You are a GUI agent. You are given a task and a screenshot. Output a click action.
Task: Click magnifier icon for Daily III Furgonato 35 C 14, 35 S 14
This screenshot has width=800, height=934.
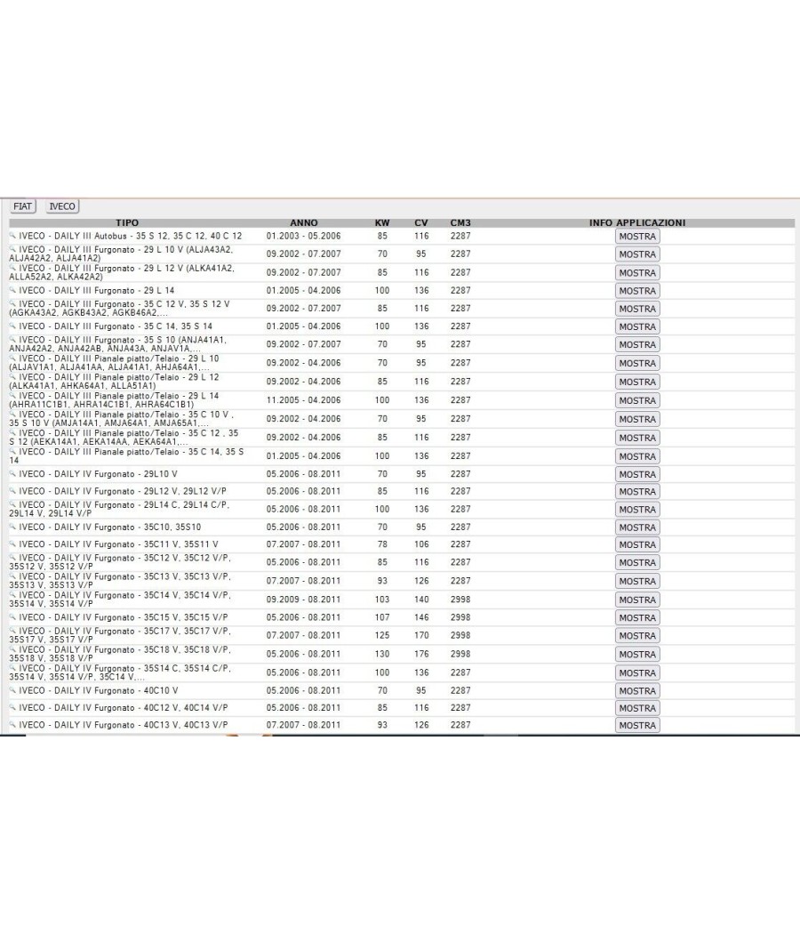(x=12, y=326)
